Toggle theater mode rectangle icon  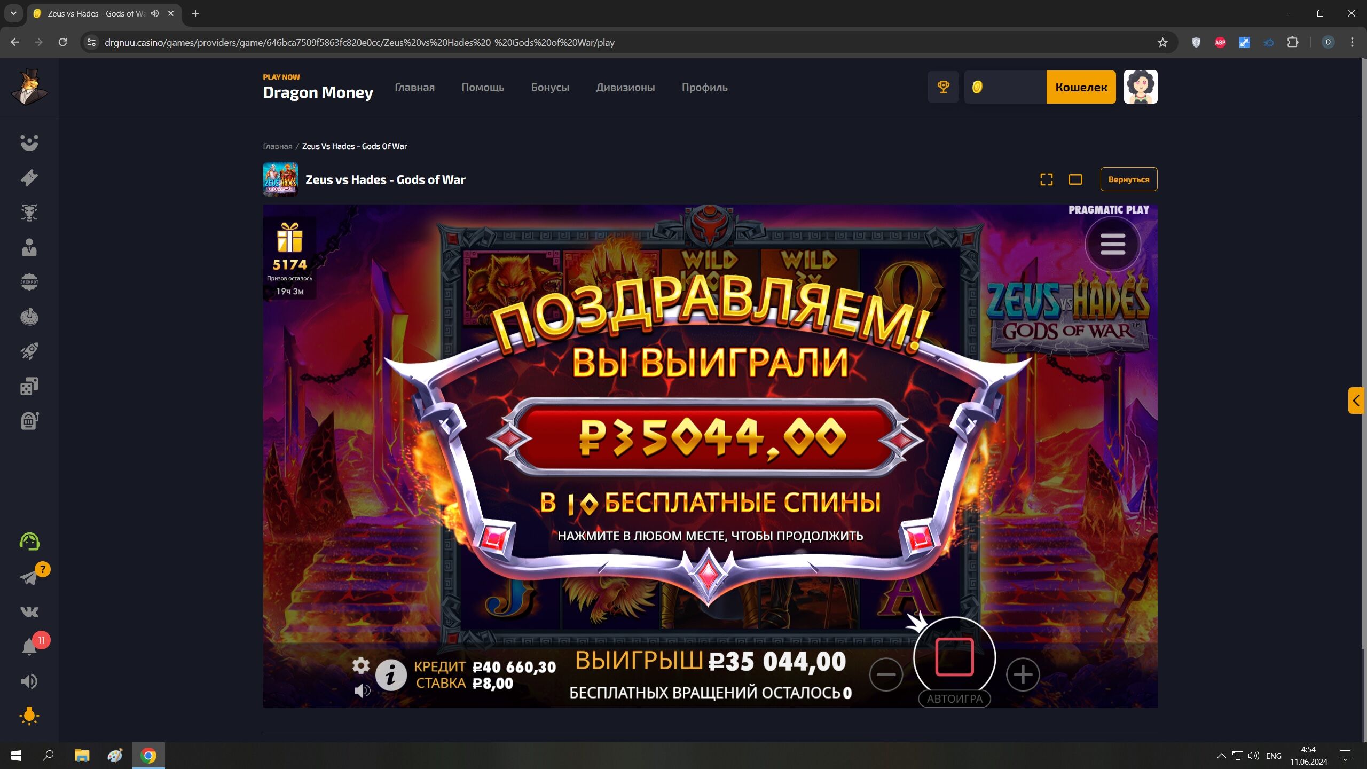pos(1075,179)
